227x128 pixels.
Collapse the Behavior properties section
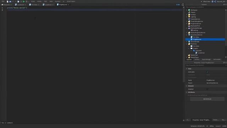[x=187, y=86]
